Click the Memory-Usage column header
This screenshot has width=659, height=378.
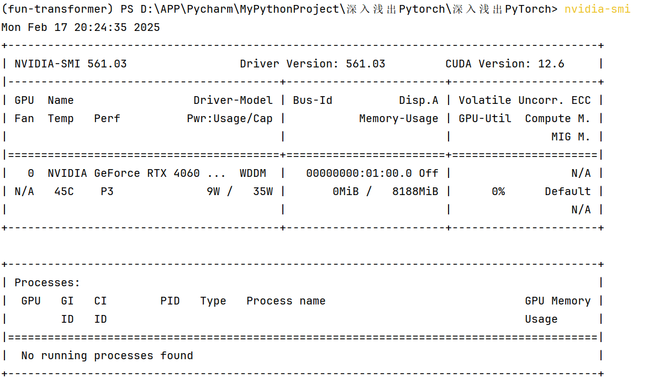click(398, 119)
